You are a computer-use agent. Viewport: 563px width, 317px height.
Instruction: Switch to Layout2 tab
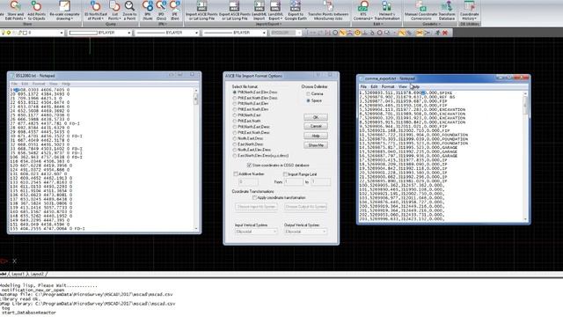coord(37,274)
